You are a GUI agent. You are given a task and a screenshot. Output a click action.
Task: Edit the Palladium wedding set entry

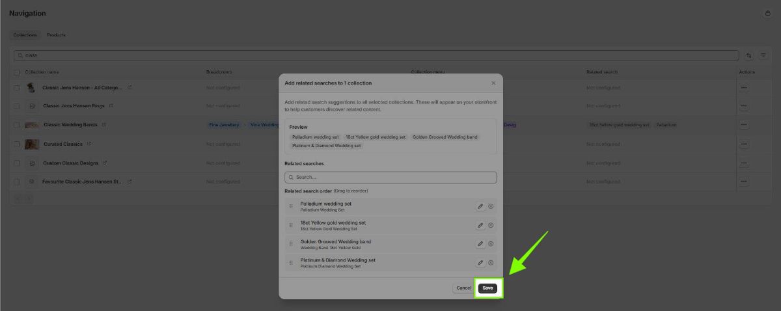pyautogui.click(x=480, y=207)
